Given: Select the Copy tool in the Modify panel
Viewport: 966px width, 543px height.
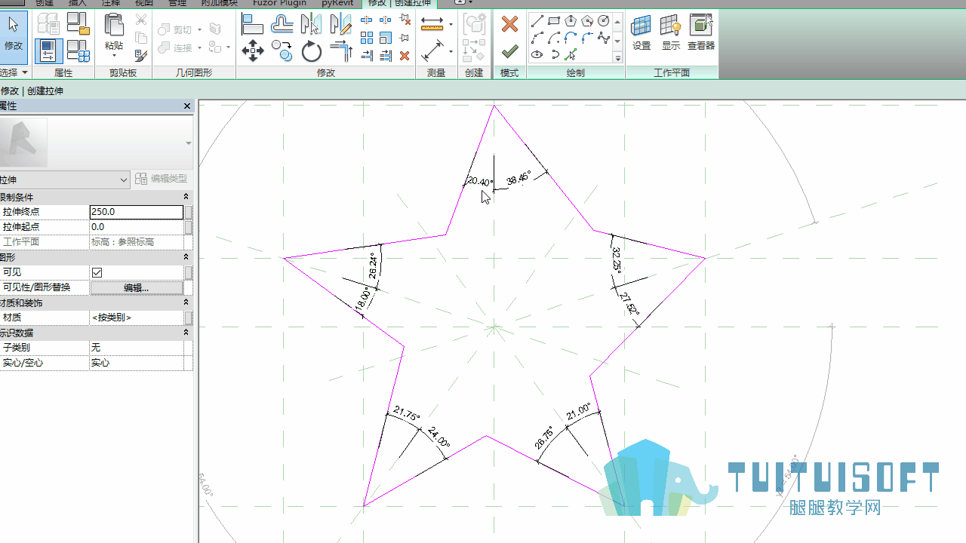Looking at the screenshot, I should pyautogui.click(x=282, y=51).
